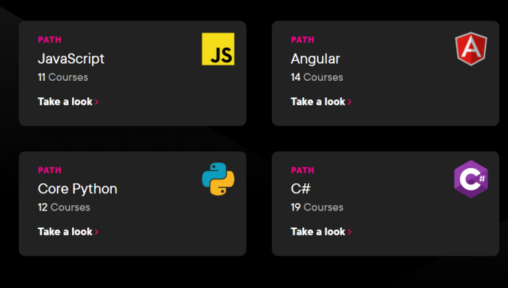Click the JavaScript JS logo icon
Screen dimensions: 508x288
pos(218,49)
